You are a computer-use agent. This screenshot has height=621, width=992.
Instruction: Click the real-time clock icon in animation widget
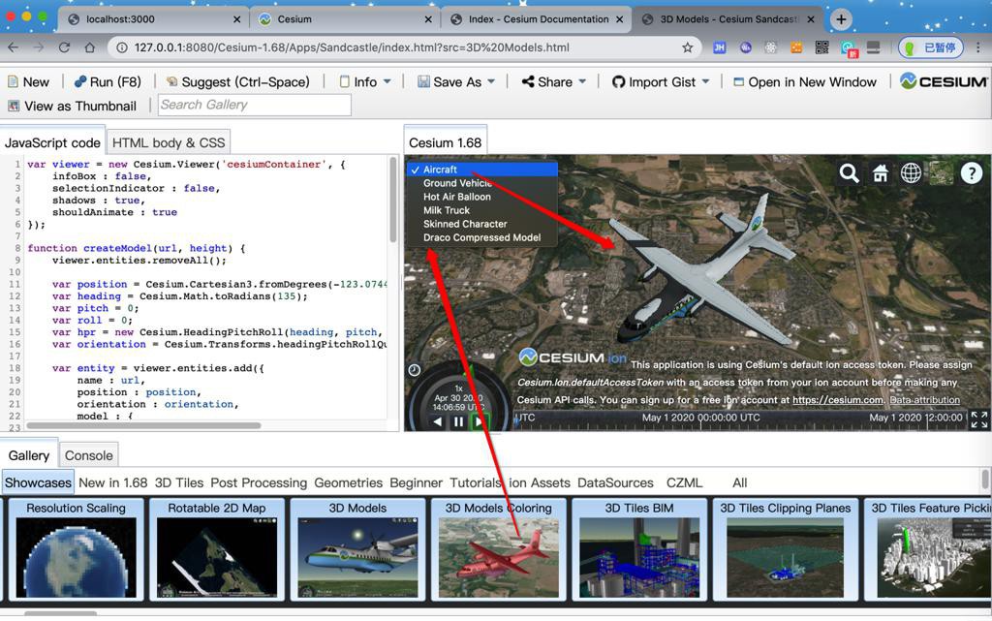(415, 371)
